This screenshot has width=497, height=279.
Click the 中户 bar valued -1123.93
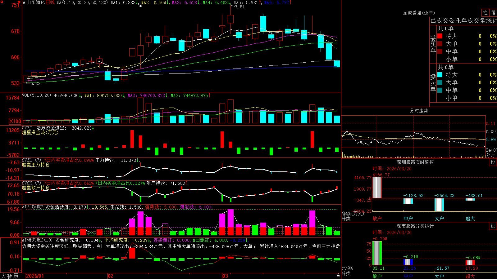coord(408,201)
